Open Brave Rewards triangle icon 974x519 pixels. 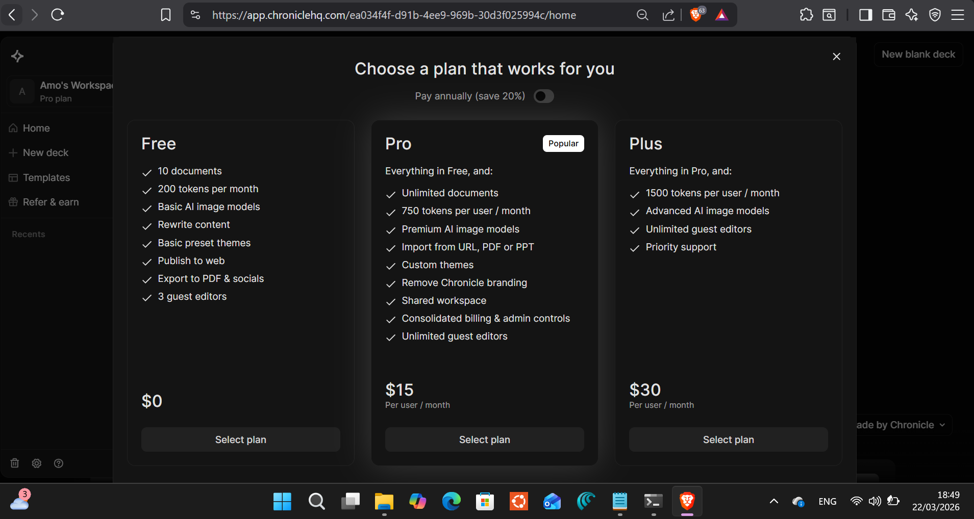click(721, 15)
